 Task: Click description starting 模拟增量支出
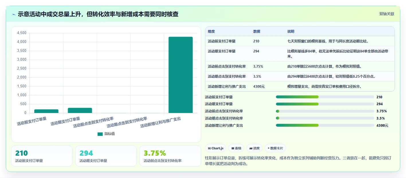pos(324,87)
